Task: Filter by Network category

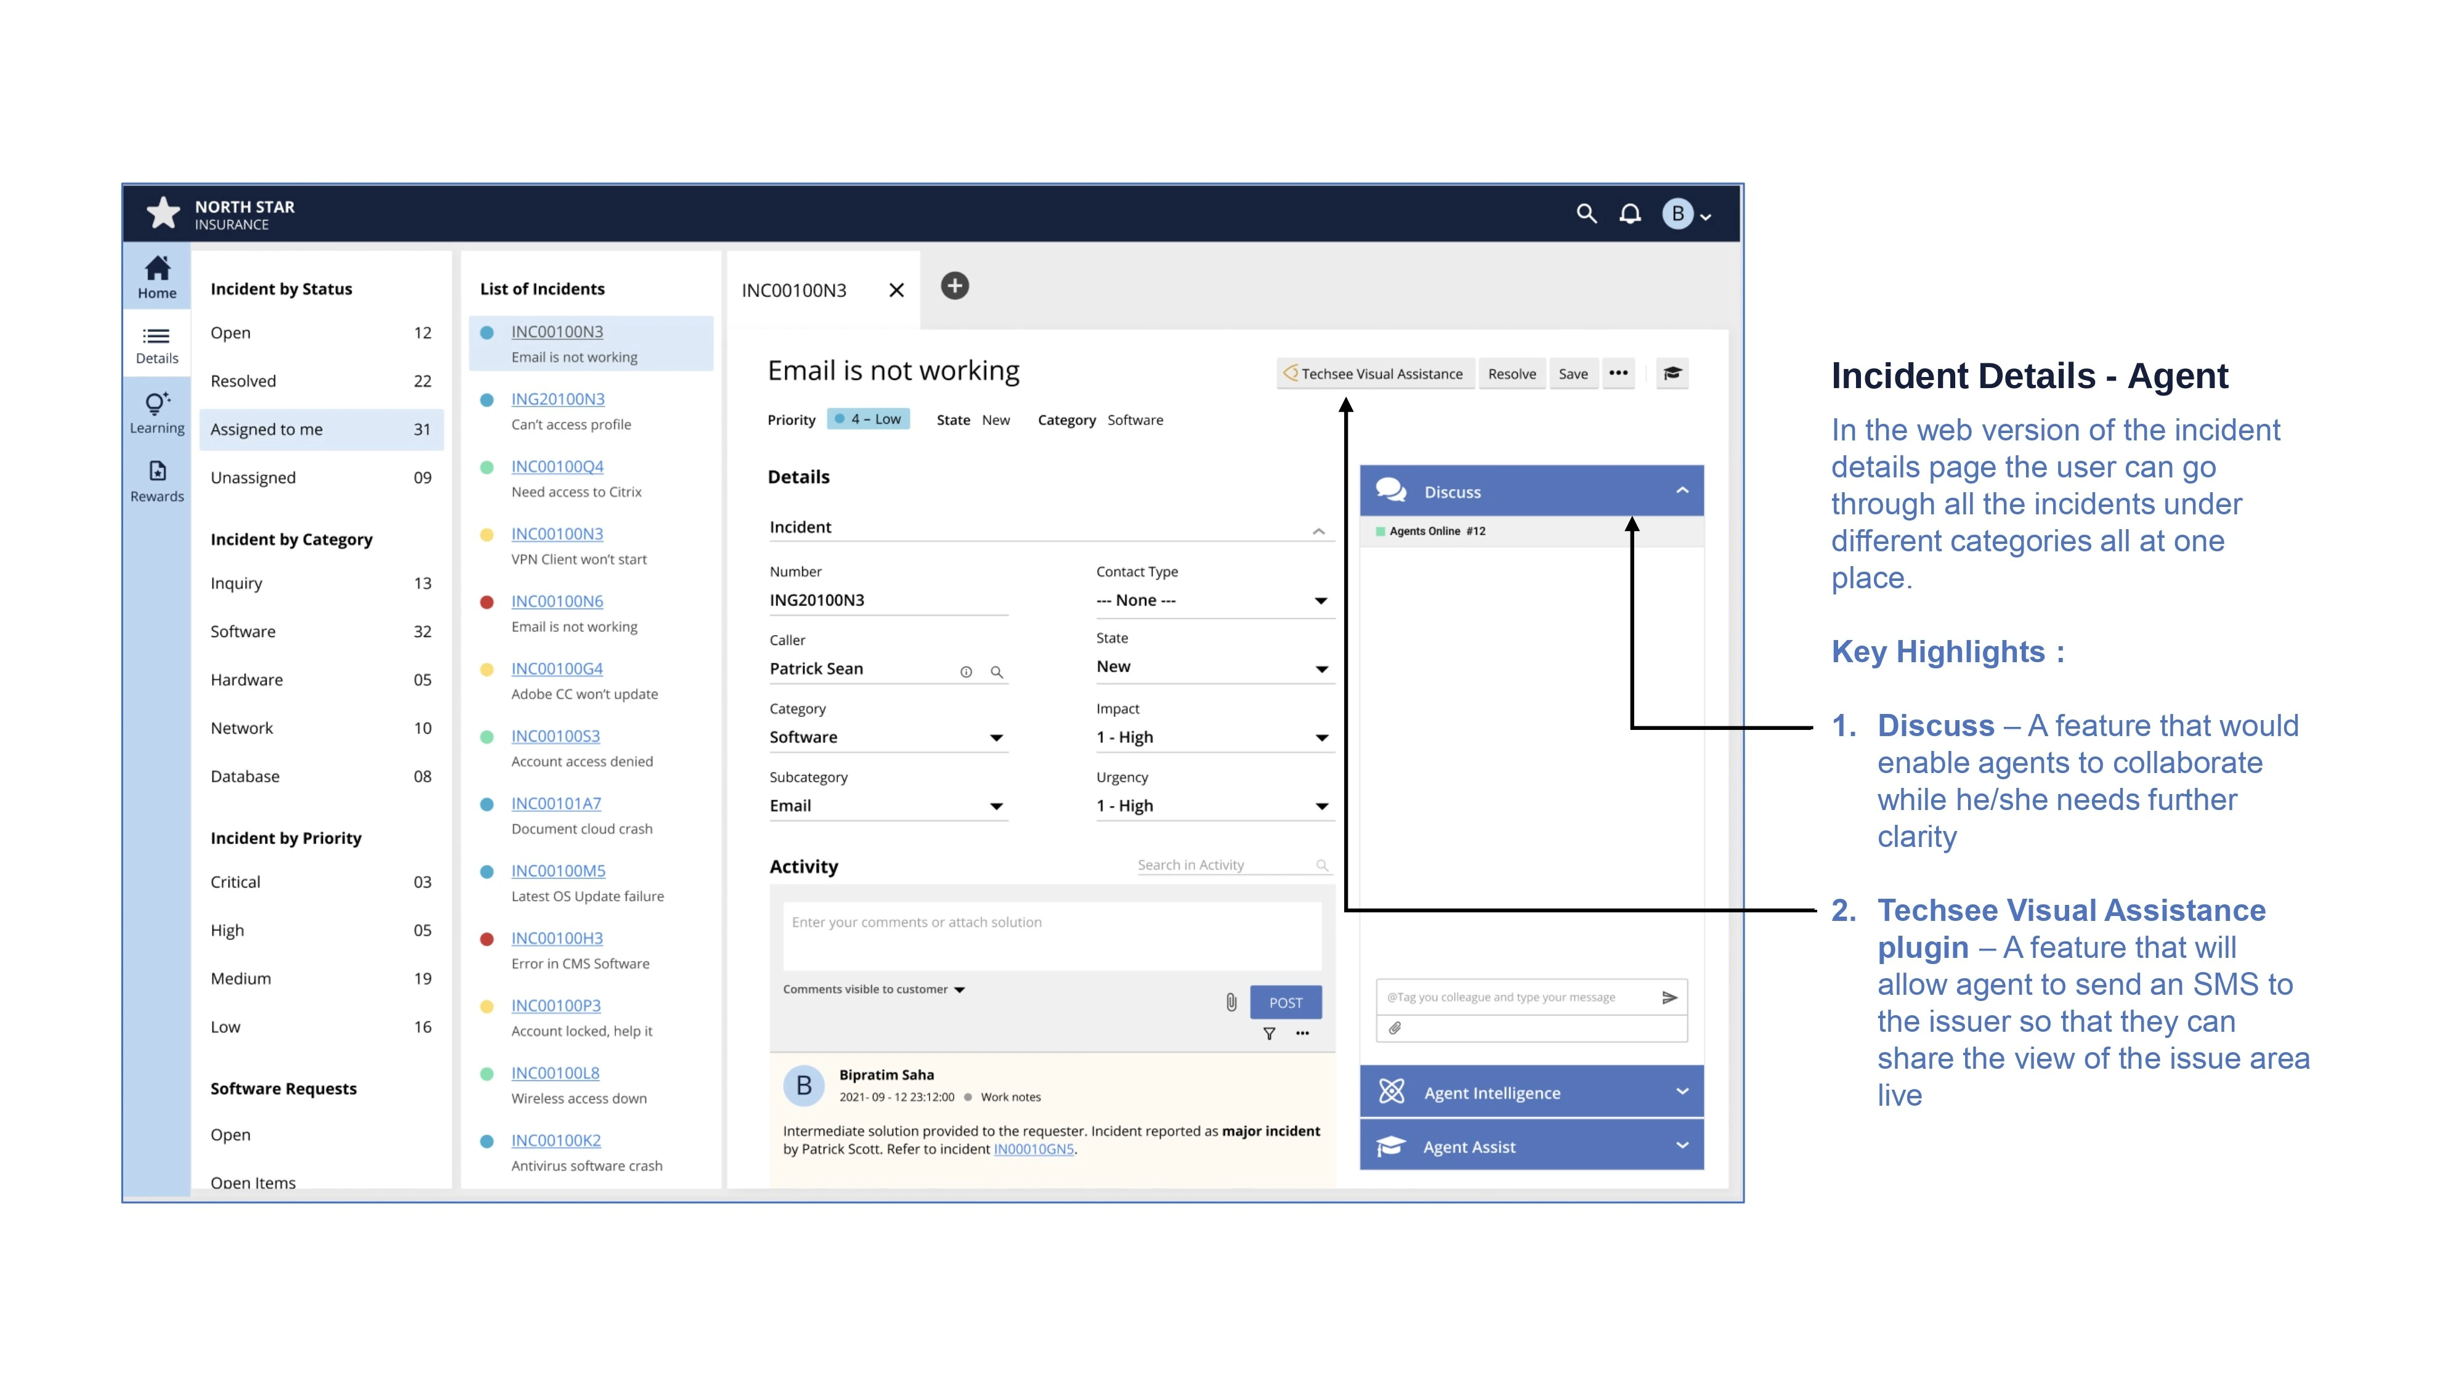Action: [x=322, y=728]
